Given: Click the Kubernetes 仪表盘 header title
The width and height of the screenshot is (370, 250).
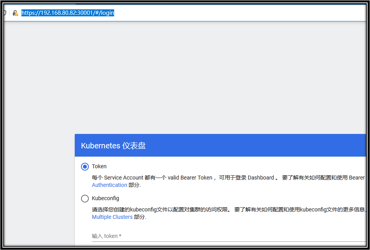Looking at the screenshot, I should (113, 146).
